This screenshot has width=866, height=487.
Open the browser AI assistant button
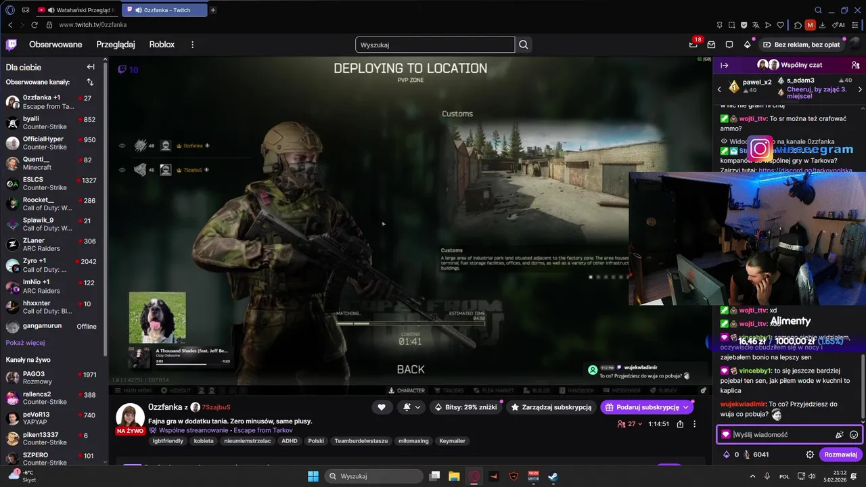pos(839,25)
